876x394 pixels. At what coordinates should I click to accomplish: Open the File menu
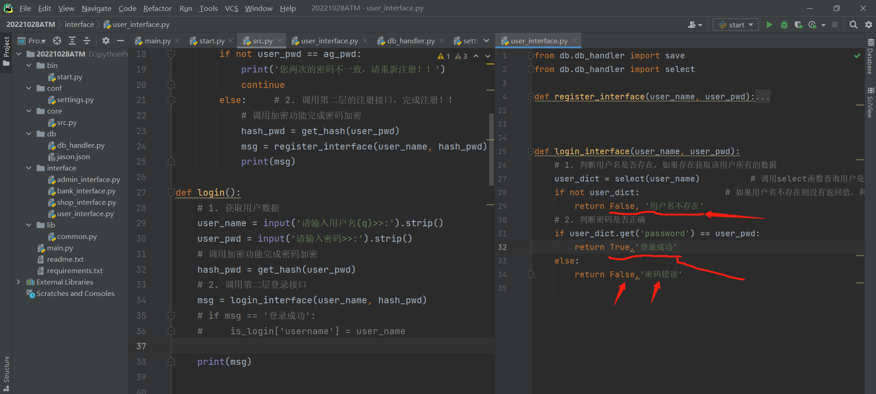point(25,8)
